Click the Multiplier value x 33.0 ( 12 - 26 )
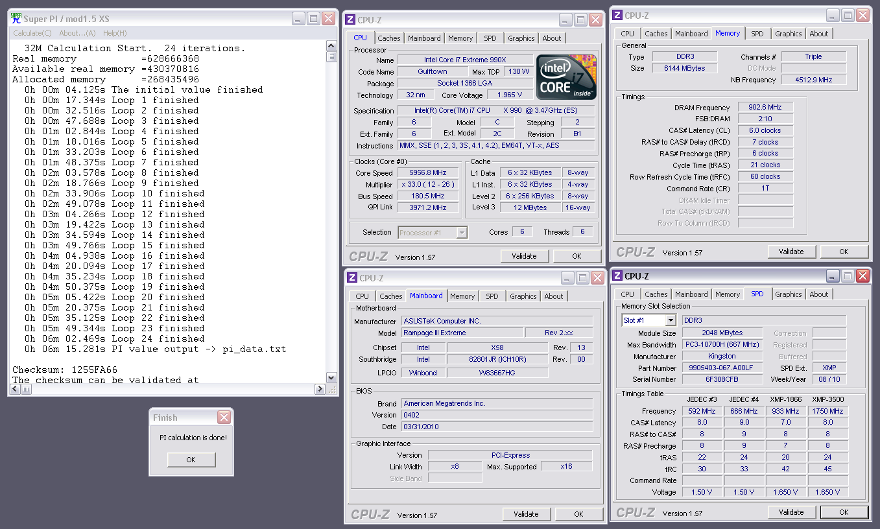The height and width of the screenshot is (529, 880). (x=428, y=185)
